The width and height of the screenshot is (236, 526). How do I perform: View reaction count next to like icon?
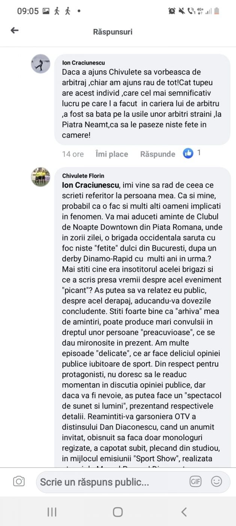(x=199, y=153)
